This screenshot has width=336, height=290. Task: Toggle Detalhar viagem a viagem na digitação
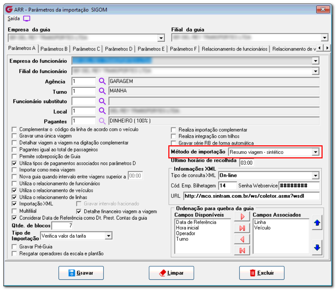14,143
